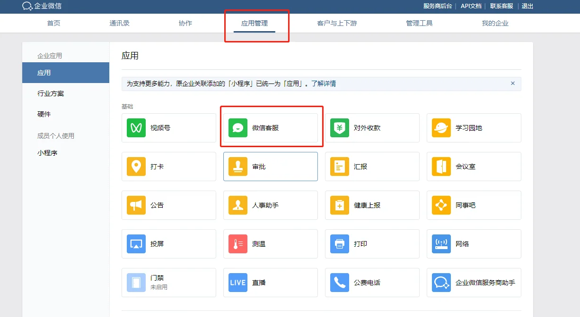Open the 打印 printer icon
The height and width of the screenshot is (317, 580).
340,244
